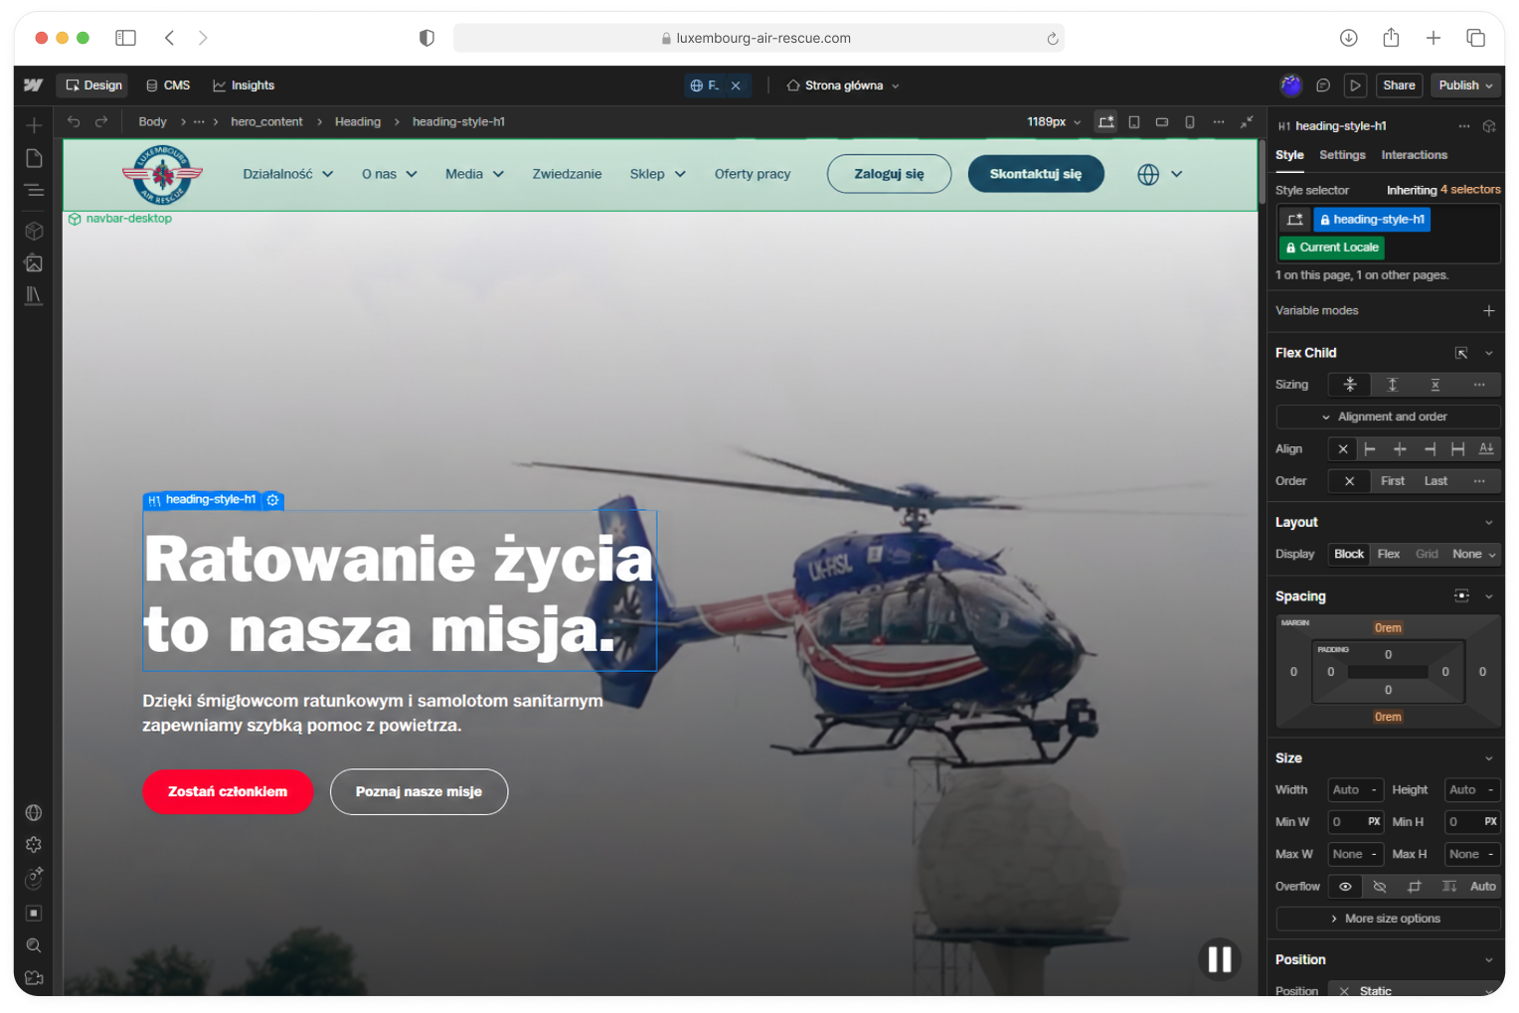
Task: Select the mobile portrait breakpoint icon
Action: click(1190, 122)
